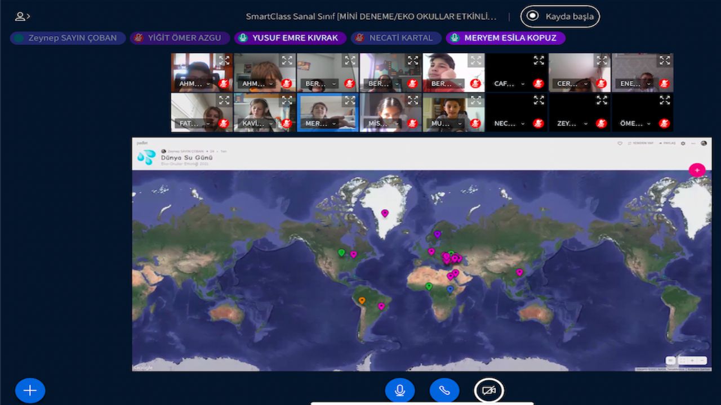Select the green pin in Central Africa

pyautogui.click(x=429, y=286)
